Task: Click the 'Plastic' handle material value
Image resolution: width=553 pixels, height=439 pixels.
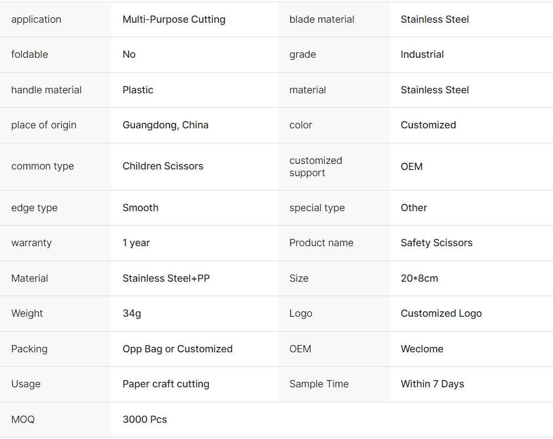Action: [138, 90]
